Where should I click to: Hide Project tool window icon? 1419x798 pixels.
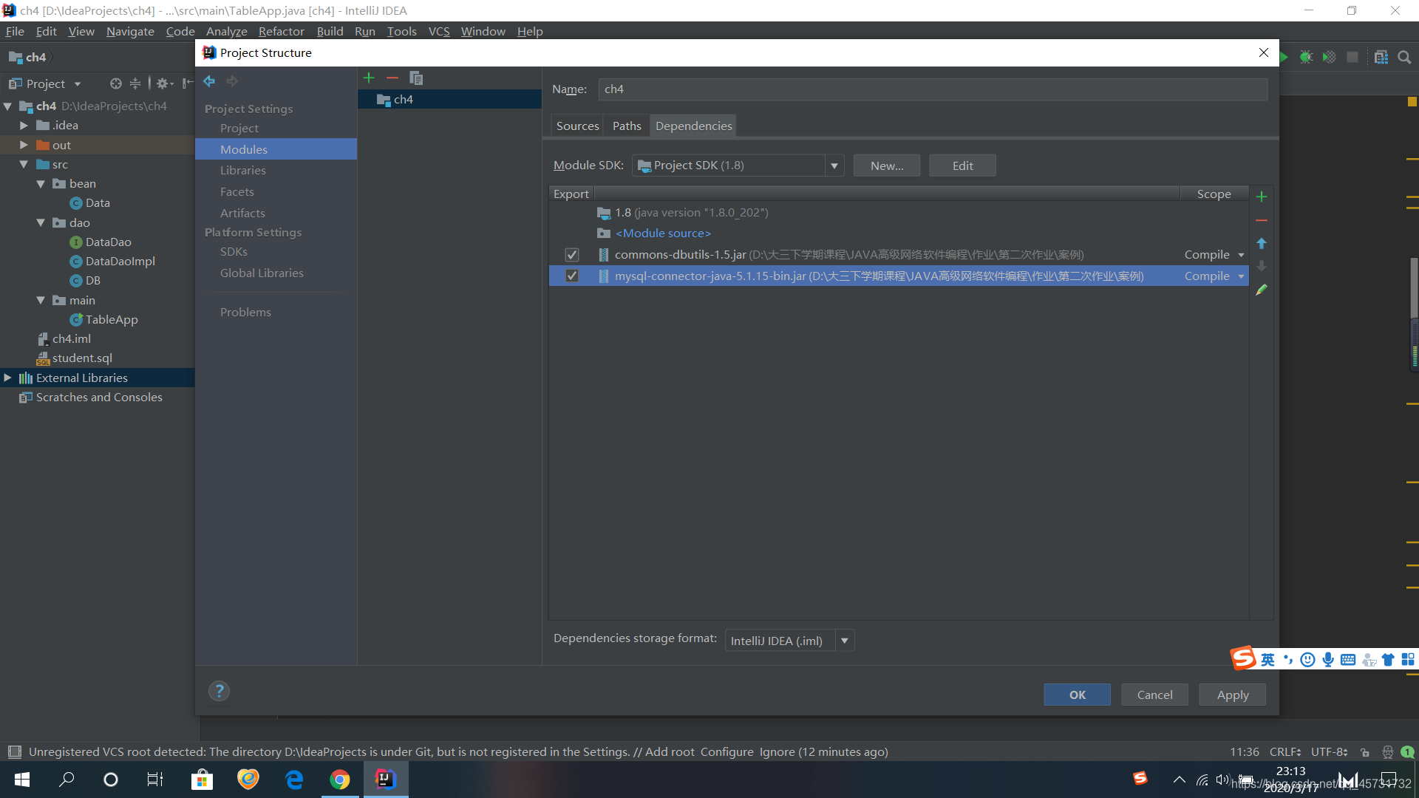pos(188,83)
